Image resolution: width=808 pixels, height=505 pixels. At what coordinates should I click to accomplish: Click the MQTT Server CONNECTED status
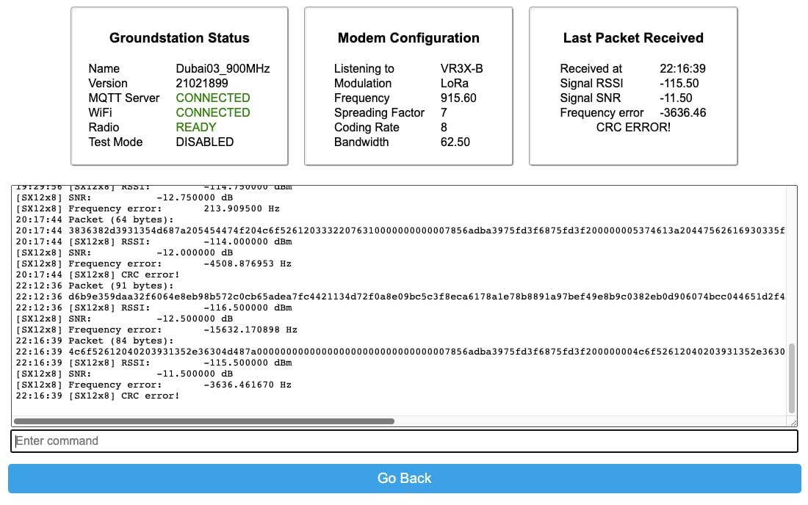(x=213, y=98)
